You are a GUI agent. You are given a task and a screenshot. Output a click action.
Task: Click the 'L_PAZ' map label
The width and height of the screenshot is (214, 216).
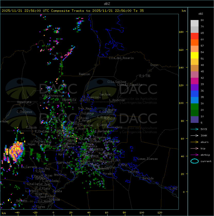pos(174,189)
